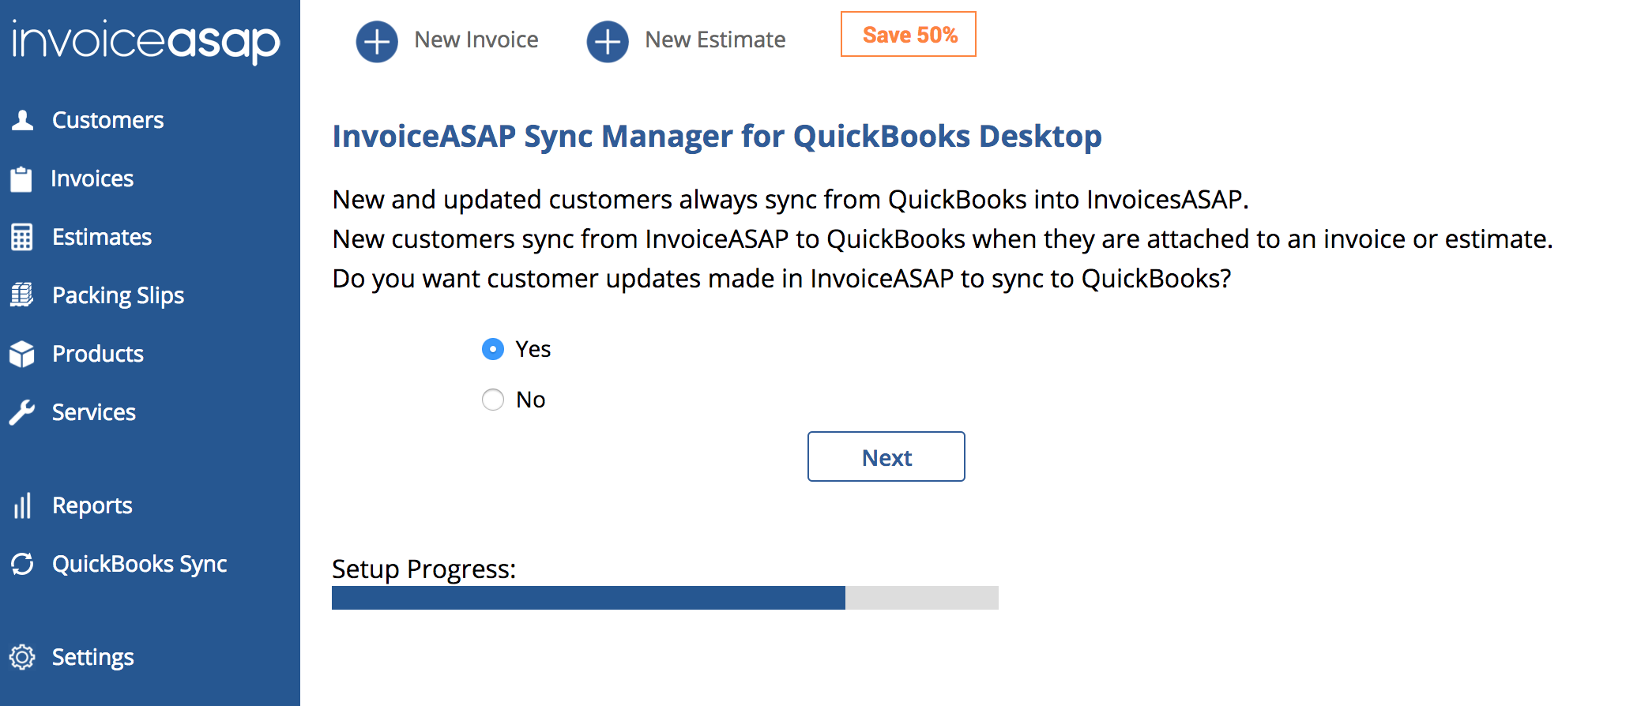The height and width of the screenshot is (706, 1626).
Task: Open the Products page
Action: point(98,354)
